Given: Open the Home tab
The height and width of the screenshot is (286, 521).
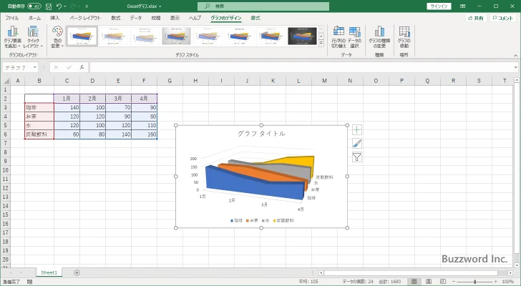Looking at the screenshot, I should tap(34, 18).
